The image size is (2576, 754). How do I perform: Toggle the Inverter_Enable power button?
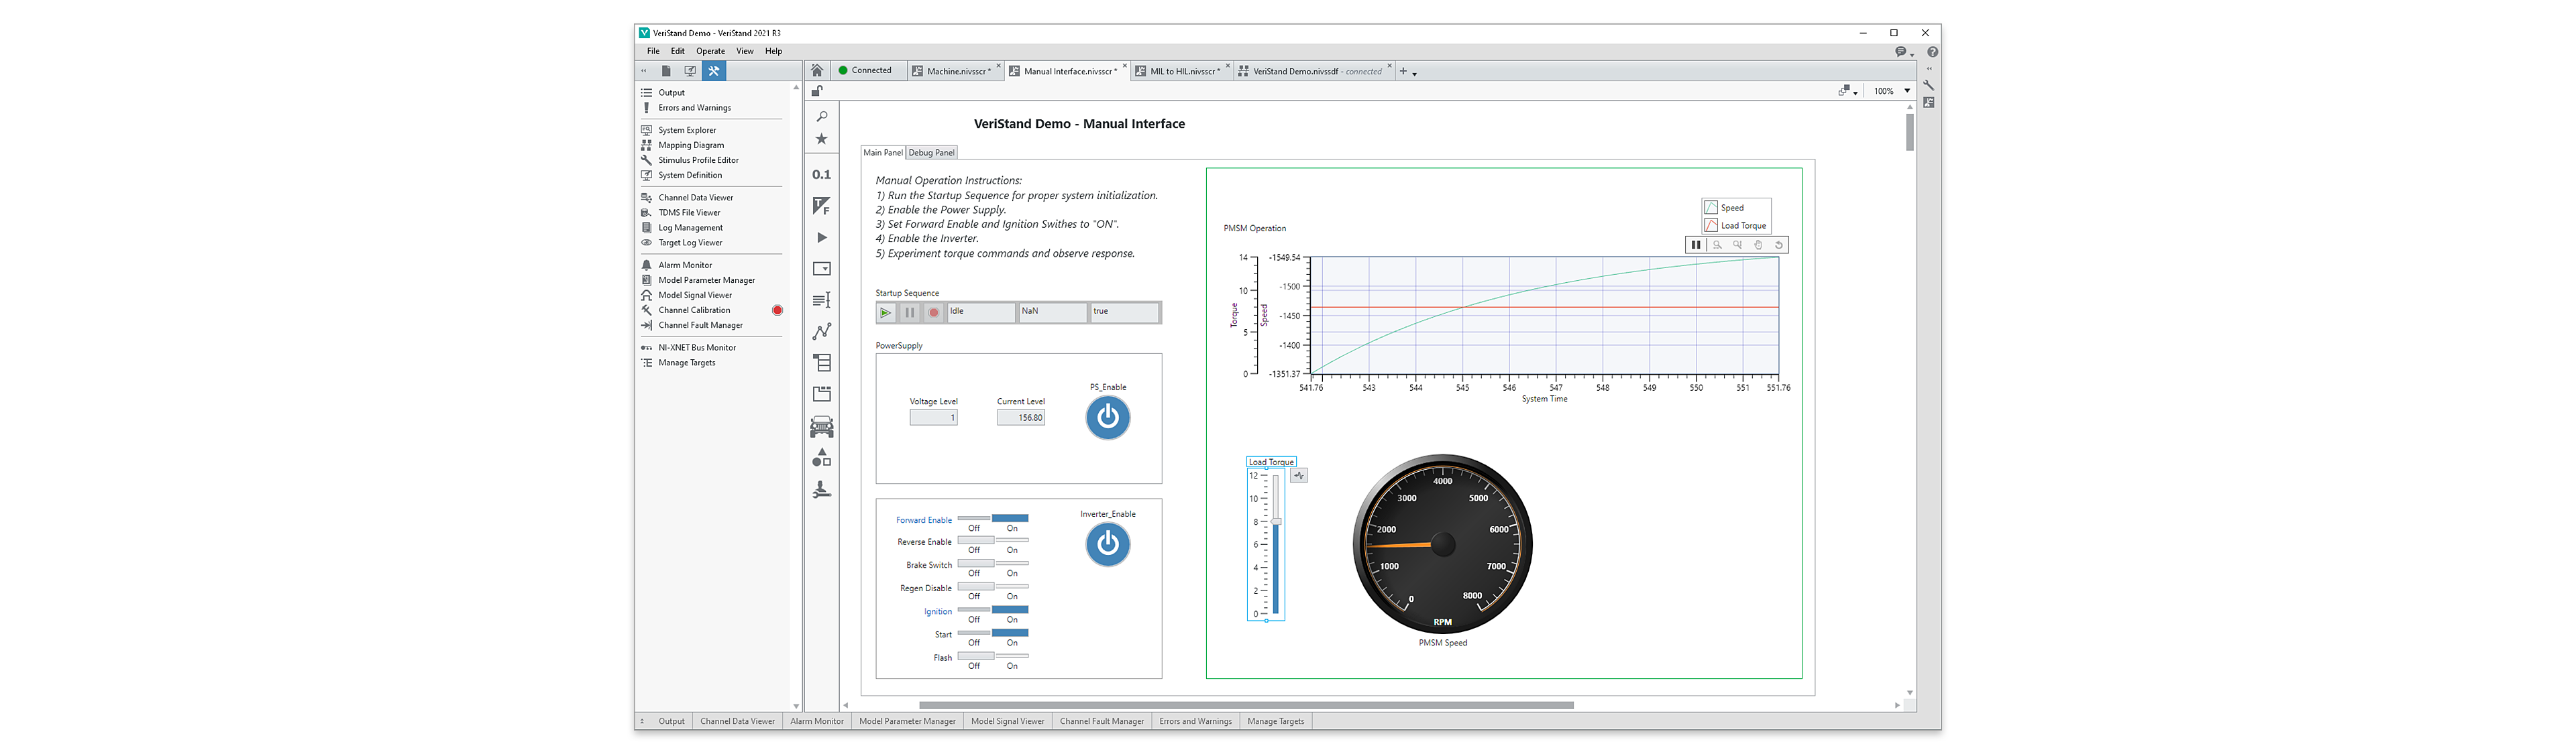coord(1108,544)
